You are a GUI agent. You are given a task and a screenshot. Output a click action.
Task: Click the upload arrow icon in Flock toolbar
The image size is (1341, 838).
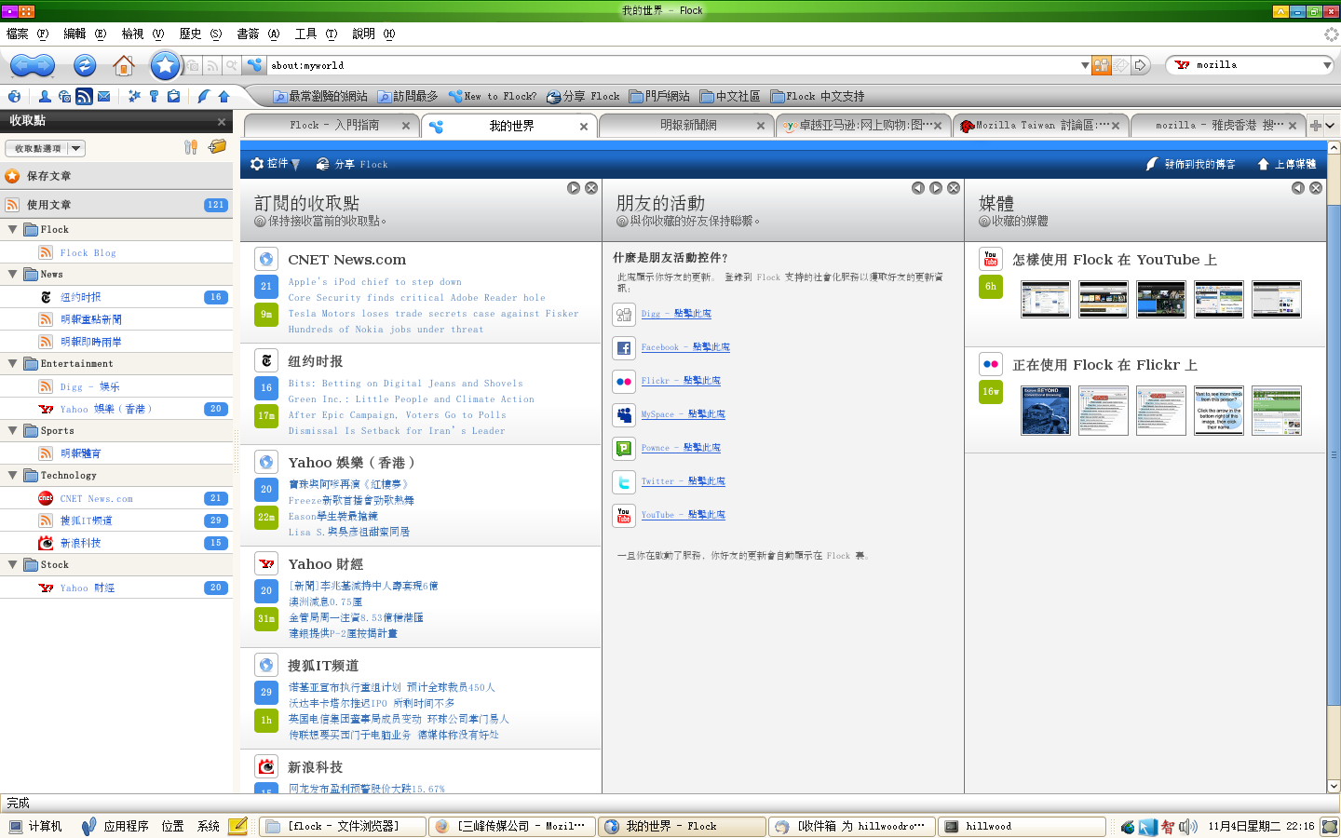pos(223,96)
